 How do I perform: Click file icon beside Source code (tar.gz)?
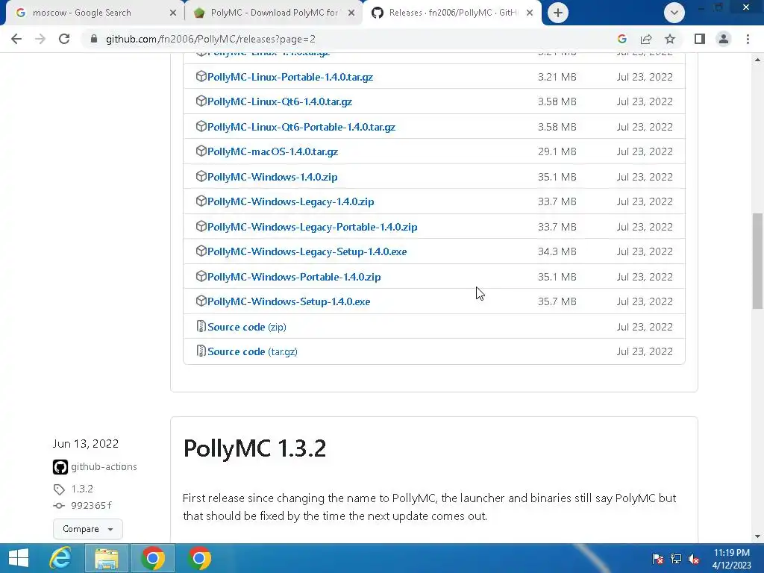pyautogui.click(x=201, y=351)
